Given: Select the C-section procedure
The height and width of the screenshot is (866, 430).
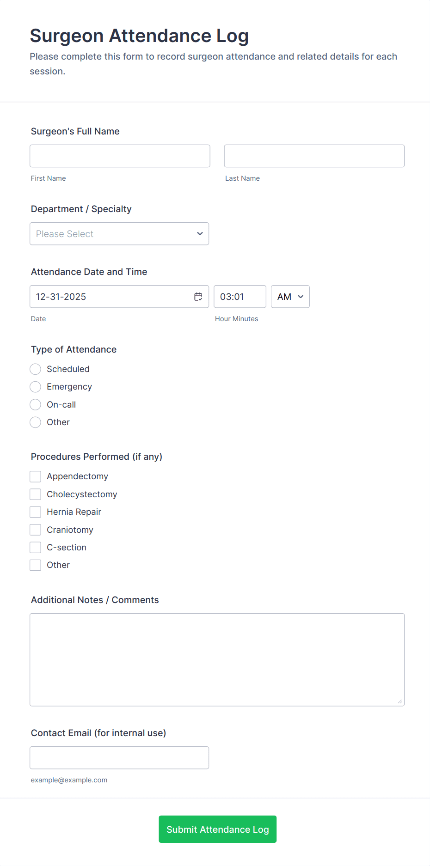Looking at the screenshot, I should 35,547.
